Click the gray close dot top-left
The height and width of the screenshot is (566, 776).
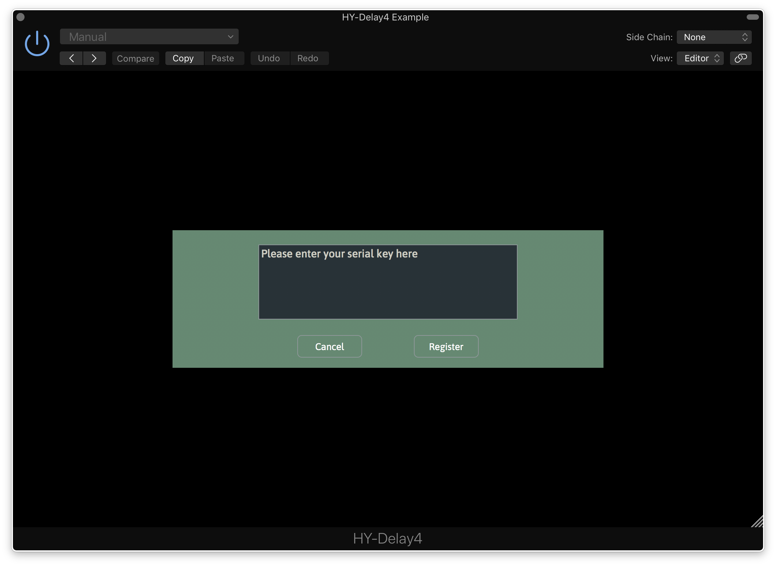point(20,17)
